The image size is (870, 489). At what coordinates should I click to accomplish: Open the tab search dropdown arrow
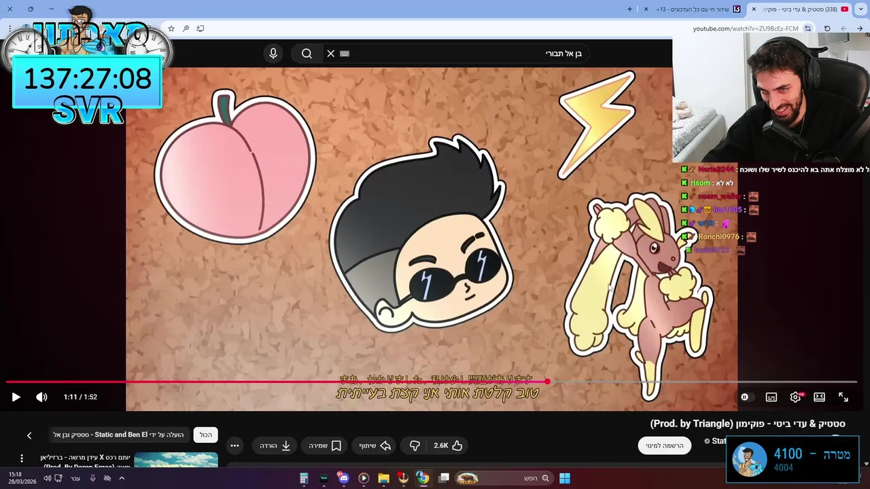click(x=860, y=9)
